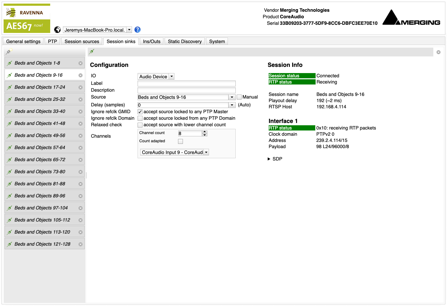
Task: Enable the Manual source checkbox
Action: point(239,97)
